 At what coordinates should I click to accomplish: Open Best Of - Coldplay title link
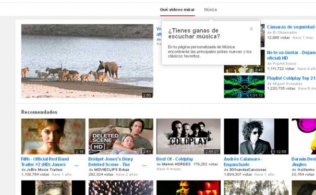coord(175,159)
